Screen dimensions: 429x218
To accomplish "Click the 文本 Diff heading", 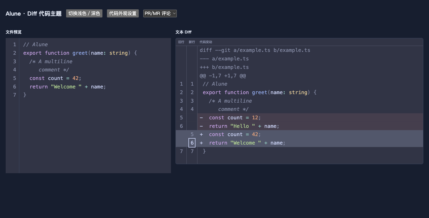I will coord(184,32).
